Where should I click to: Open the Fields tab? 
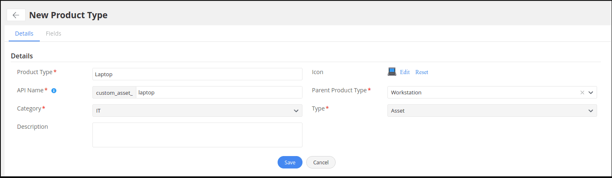pyautogui.click(x=53, y=34)
